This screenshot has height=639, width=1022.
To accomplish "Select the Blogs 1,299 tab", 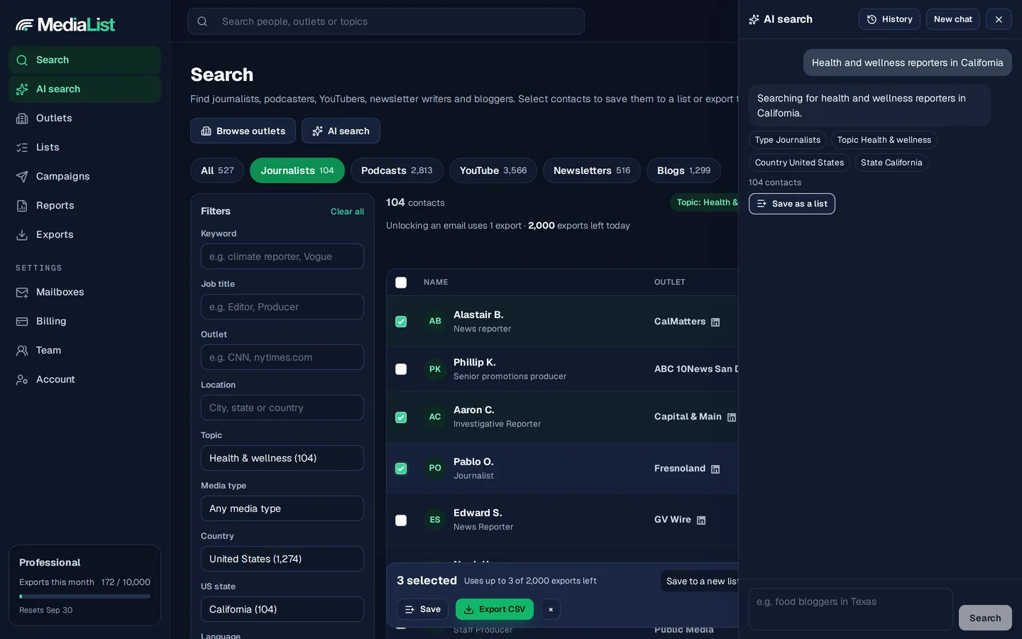I will pyautogui.click(x=683, y=170).
